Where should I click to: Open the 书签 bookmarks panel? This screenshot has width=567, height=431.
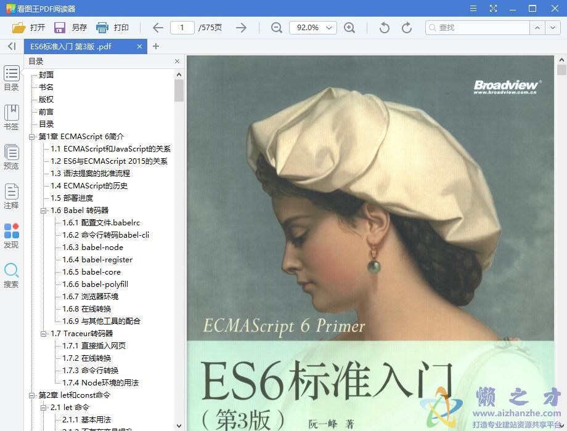point(12,118)
